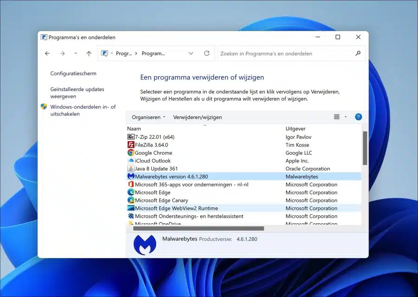Click the Control Panel icon in address bar
418x297 pixels.
coord(104,53)
